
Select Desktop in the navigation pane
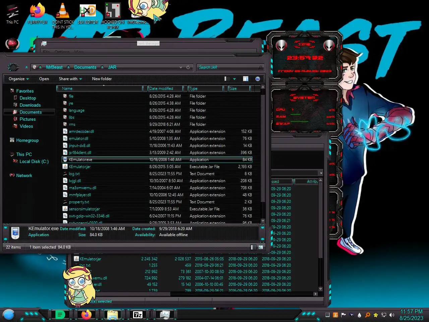coord(27,98)
